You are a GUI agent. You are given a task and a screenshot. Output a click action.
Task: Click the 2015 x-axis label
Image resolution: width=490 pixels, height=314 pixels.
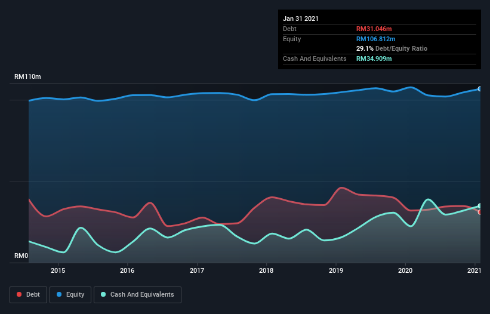pos(58,270)
